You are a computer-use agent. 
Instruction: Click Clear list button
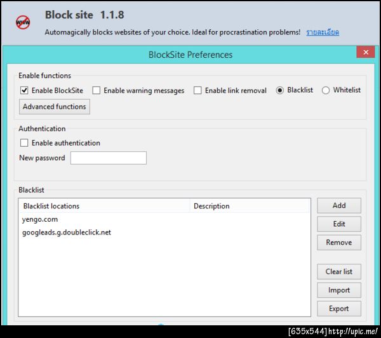pyautogui.click(x=339, y=271)
